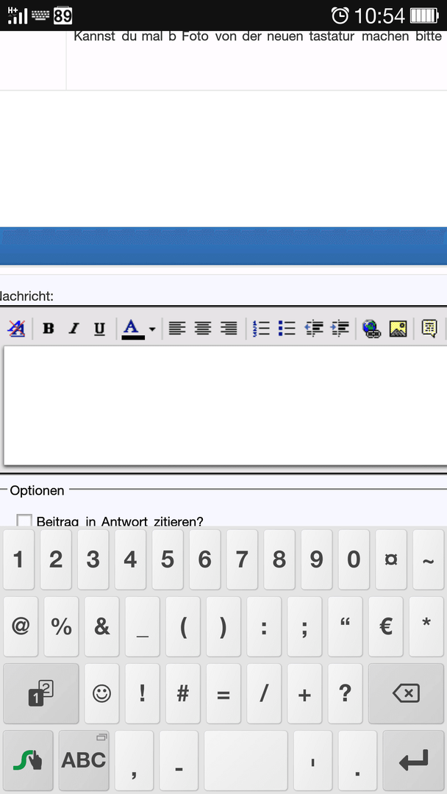
Task: Insert a bulleted list
Action: pyautogui.click(x=287, y=329)
